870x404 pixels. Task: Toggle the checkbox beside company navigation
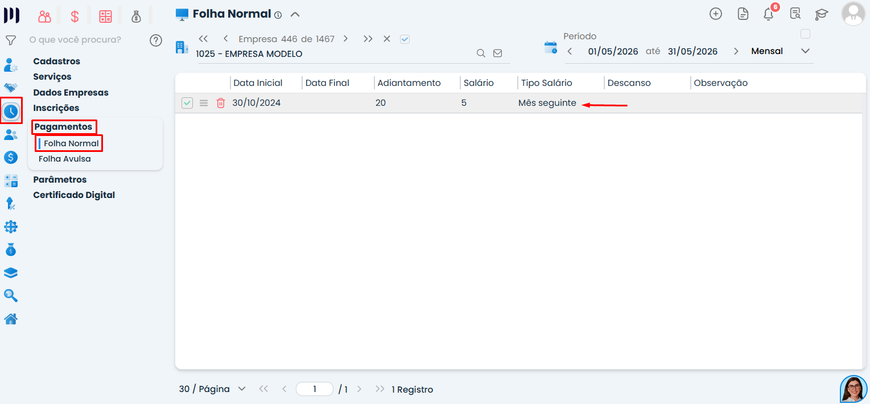[405, 39]
